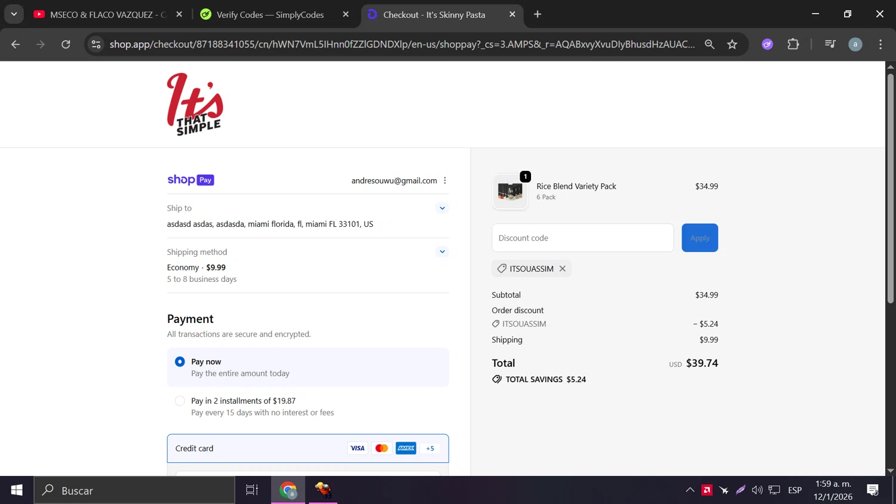Open the purple extension icon in toolbar

768,44
